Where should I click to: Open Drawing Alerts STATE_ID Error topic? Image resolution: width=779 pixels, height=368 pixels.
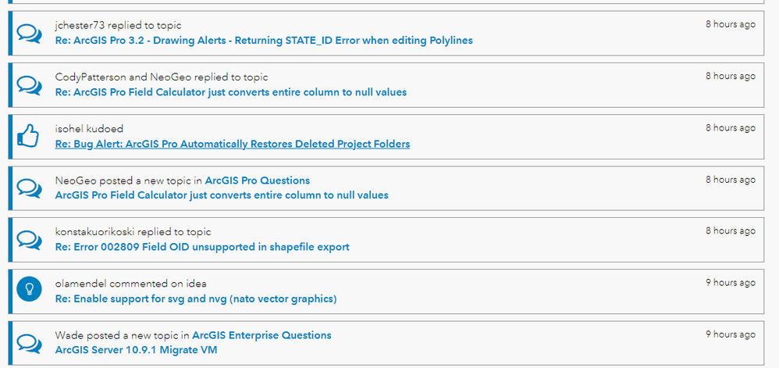[x=264, y=40]
